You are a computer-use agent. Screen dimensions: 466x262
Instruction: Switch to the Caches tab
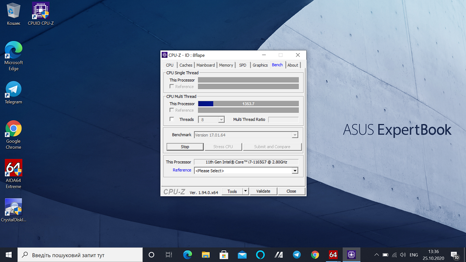click(186, 65)
